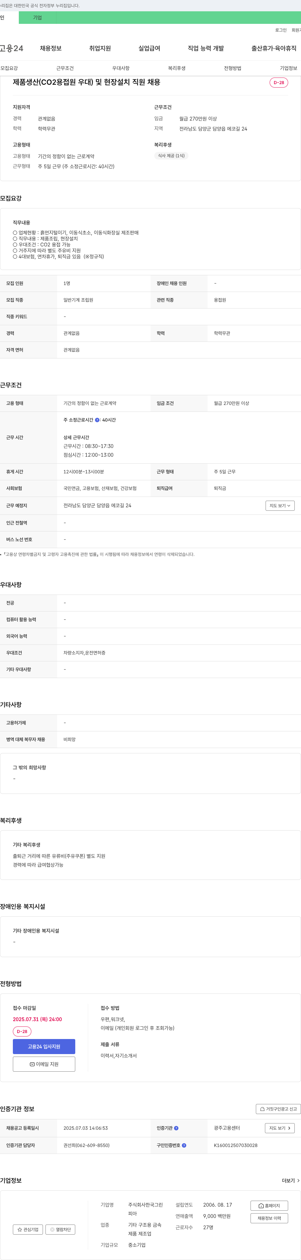The image size is (301, 1260).
Task: Click the 일반기계 조립원 job type value
Action: click(x=78, y=300)
